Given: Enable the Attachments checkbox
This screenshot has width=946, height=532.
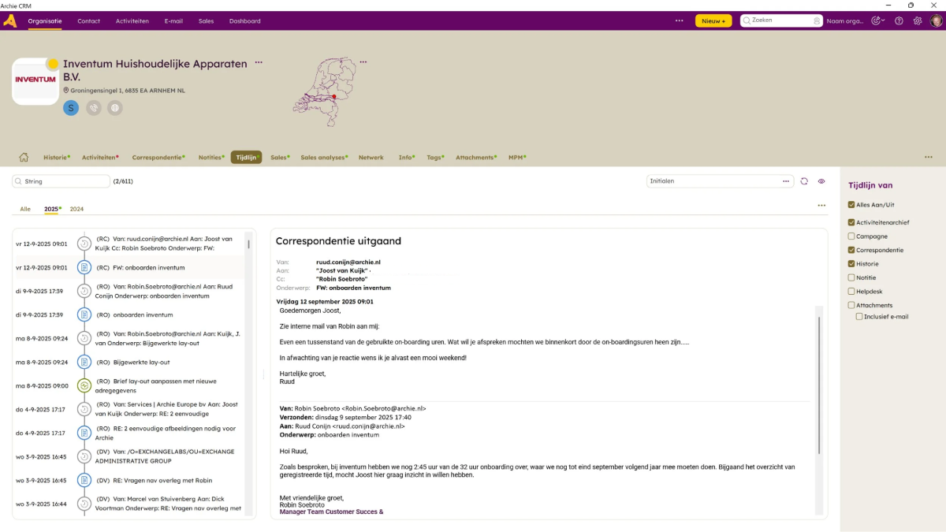Looking at the screenshot, I should pyautogui.click(x=851, y=305).
